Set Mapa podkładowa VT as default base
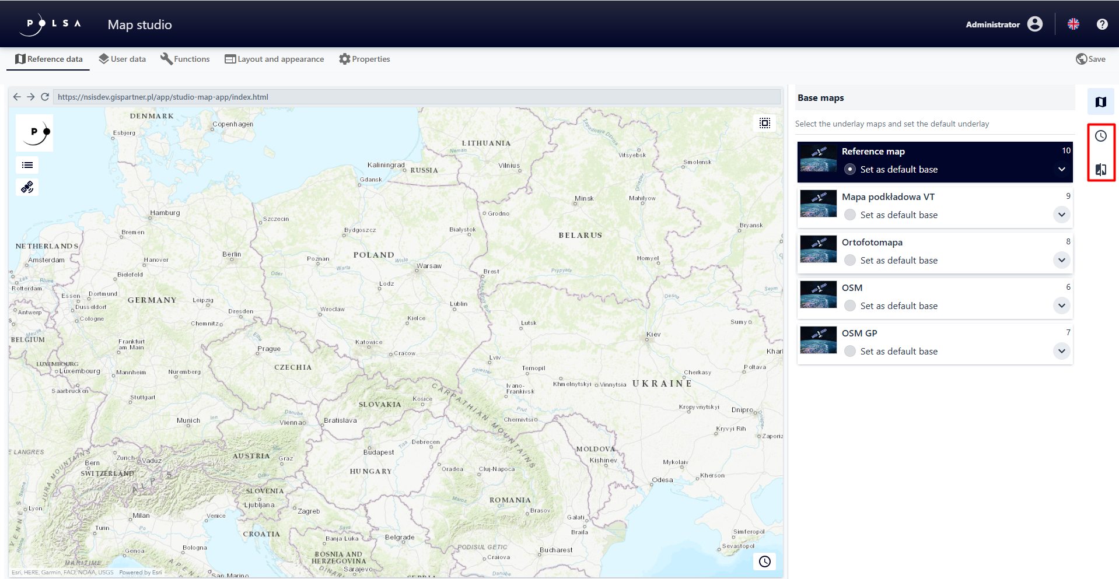 click(x=850, y=215)
